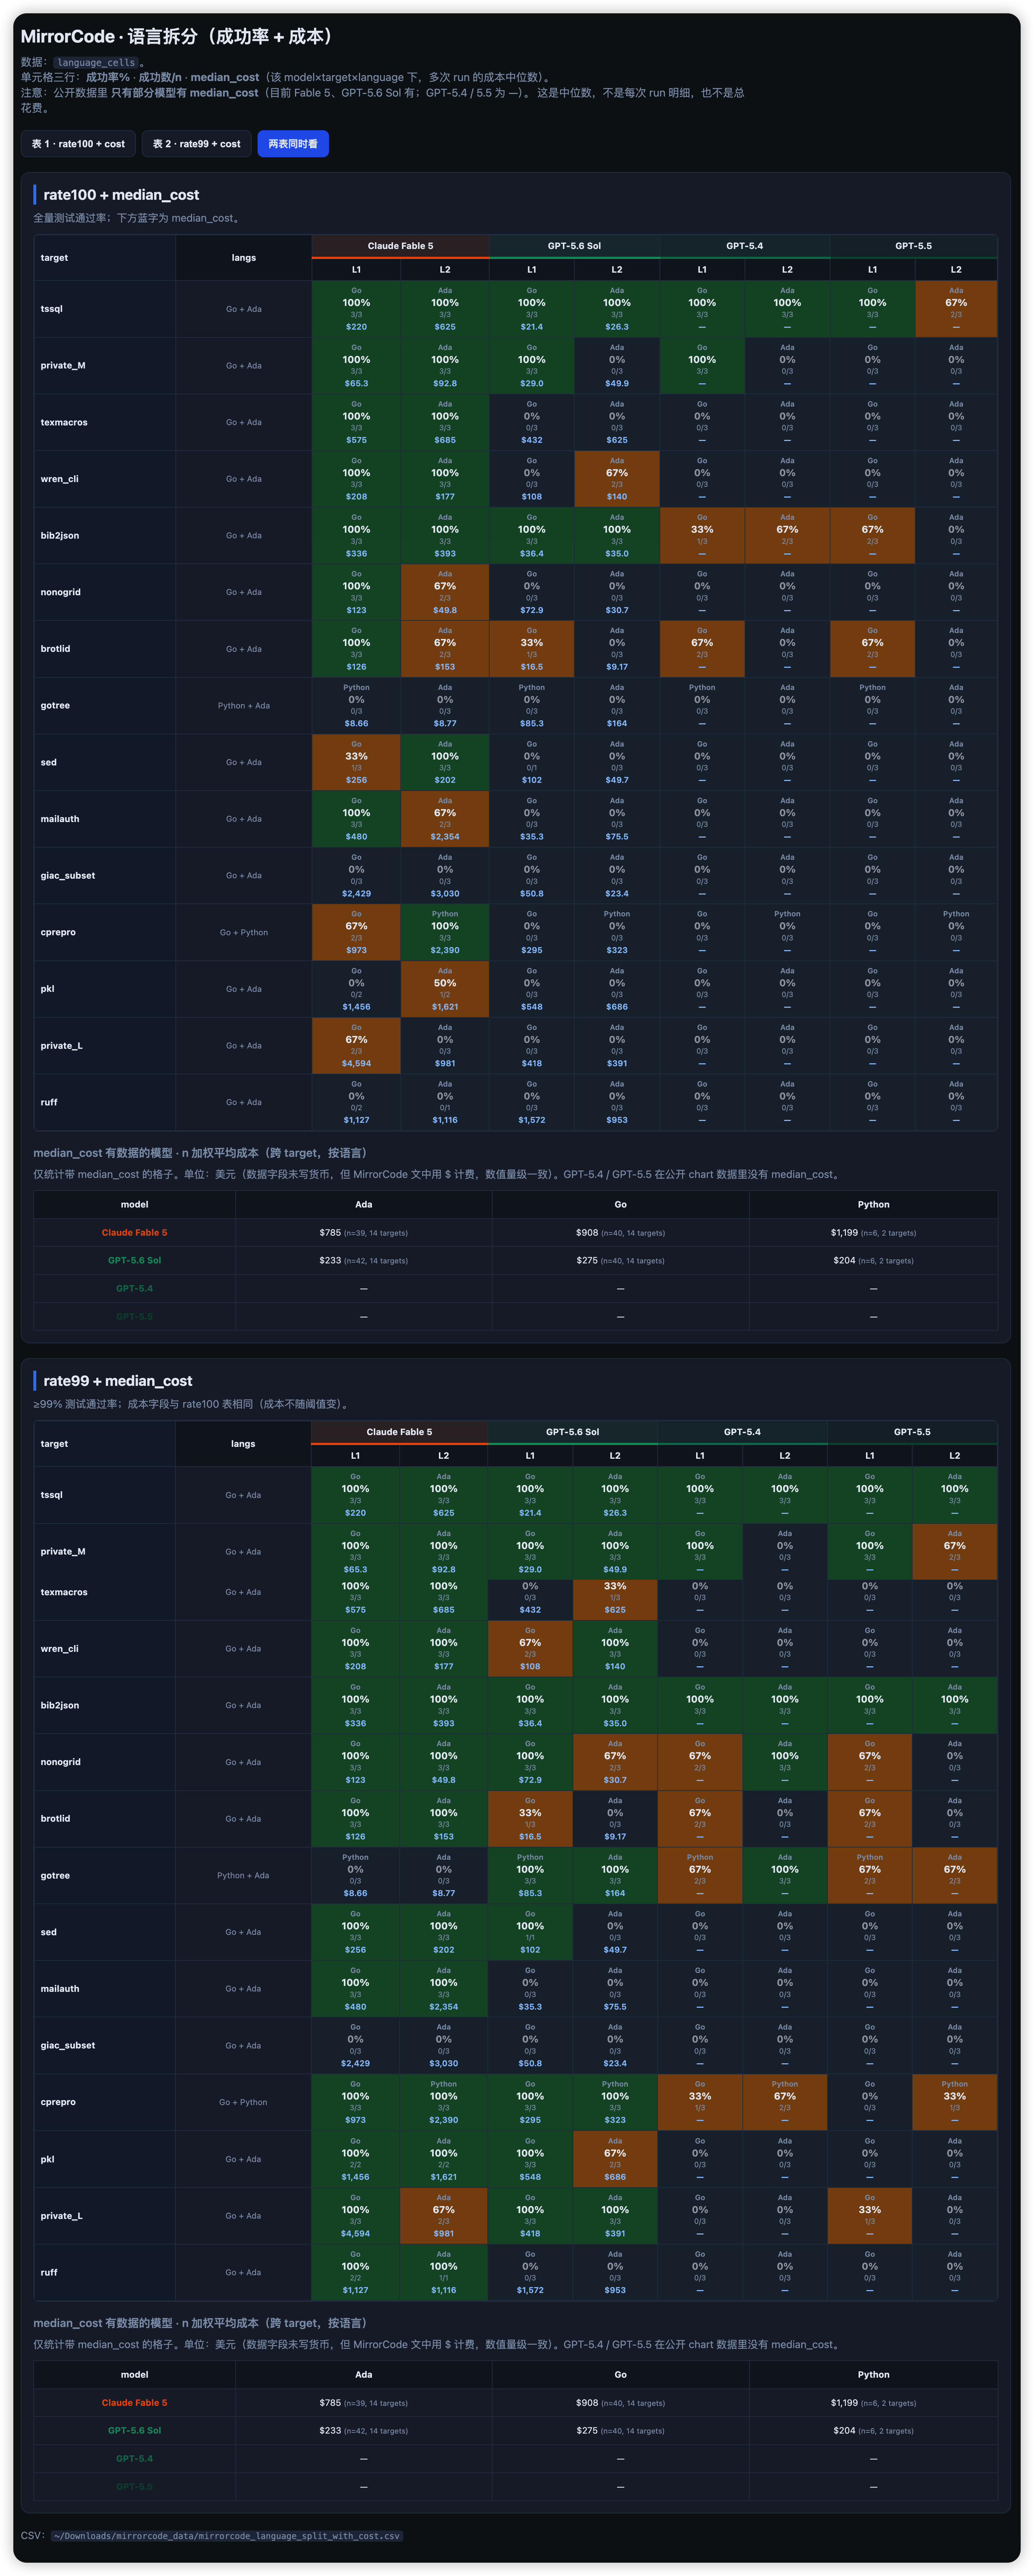Switch to the '表 2 · rate99 + cost' tab
Viewport: 1034px width, 2576px height.
click(x=196, y=144)
